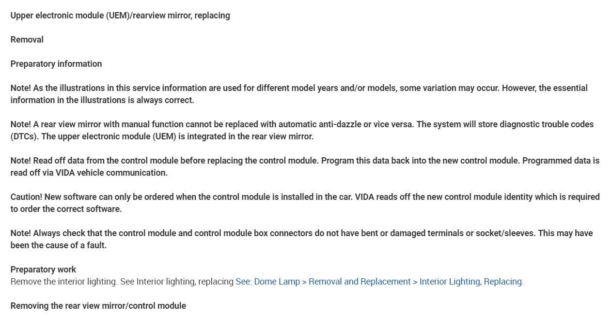Click the 'Upper electronic module (UEM)/rearview mirror' title
The height and width of the screenshot is (316, 611).
(120, 15)
